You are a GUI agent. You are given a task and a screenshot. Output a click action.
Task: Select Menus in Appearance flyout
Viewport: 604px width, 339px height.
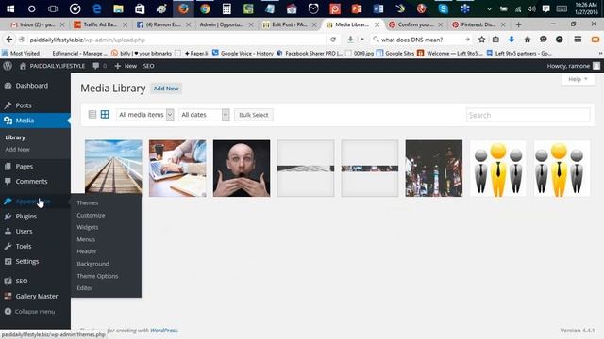coord(86,239)
